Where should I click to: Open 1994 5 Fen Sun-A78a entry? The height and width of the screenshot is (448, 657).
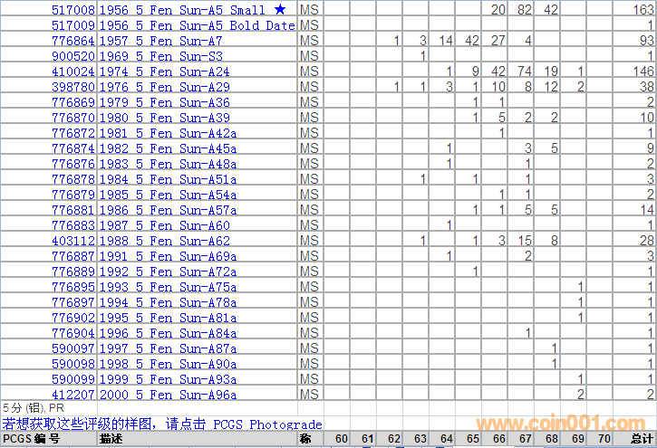[168, 302]
